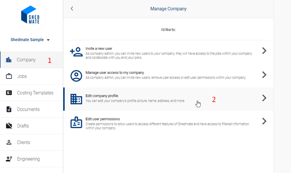Expand the Invite a new user chevron

(x=264, y=51)
